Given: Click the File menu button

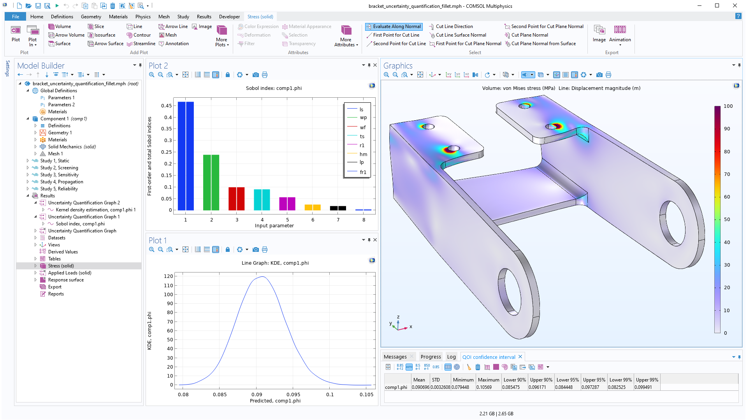Looking at the screenshot, I should coord(16,17).
